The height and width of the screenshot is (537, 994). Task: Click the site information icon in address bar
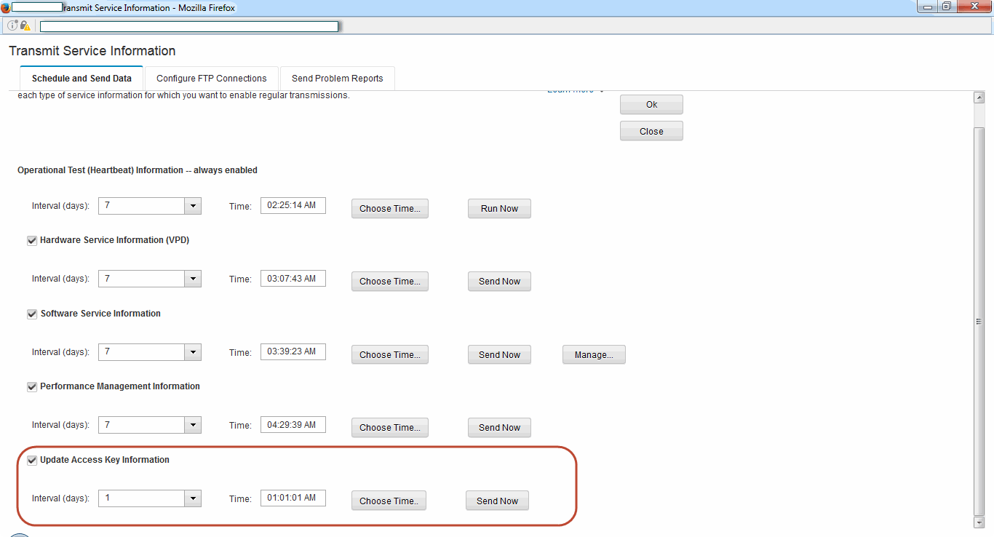coord(12,25)
